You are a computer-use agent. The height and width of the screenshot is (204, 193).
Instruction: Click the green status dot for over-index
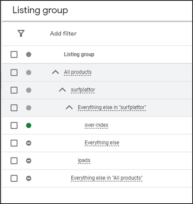[29, 126]
